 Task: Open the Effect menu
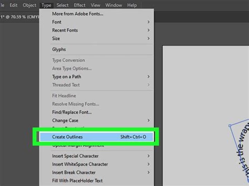[80, 5]
